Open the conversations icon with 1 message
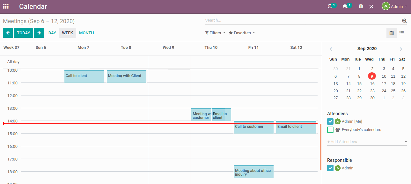The height and width of the screenshot is (184, 411). coord(346,6)
